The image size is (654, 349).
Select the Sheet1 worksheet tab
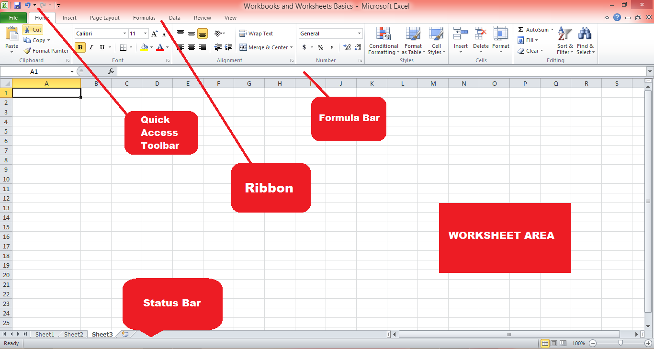(45, 334)
